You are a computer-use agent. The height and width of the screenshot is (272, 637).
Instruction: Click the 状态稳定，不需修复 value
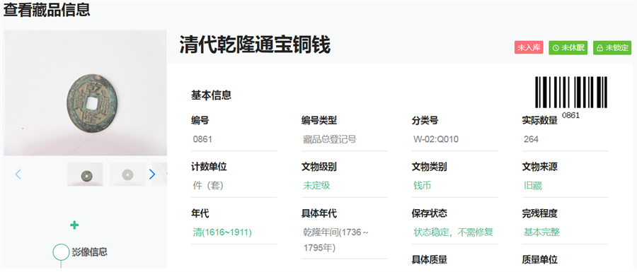(x=454, y=232)
